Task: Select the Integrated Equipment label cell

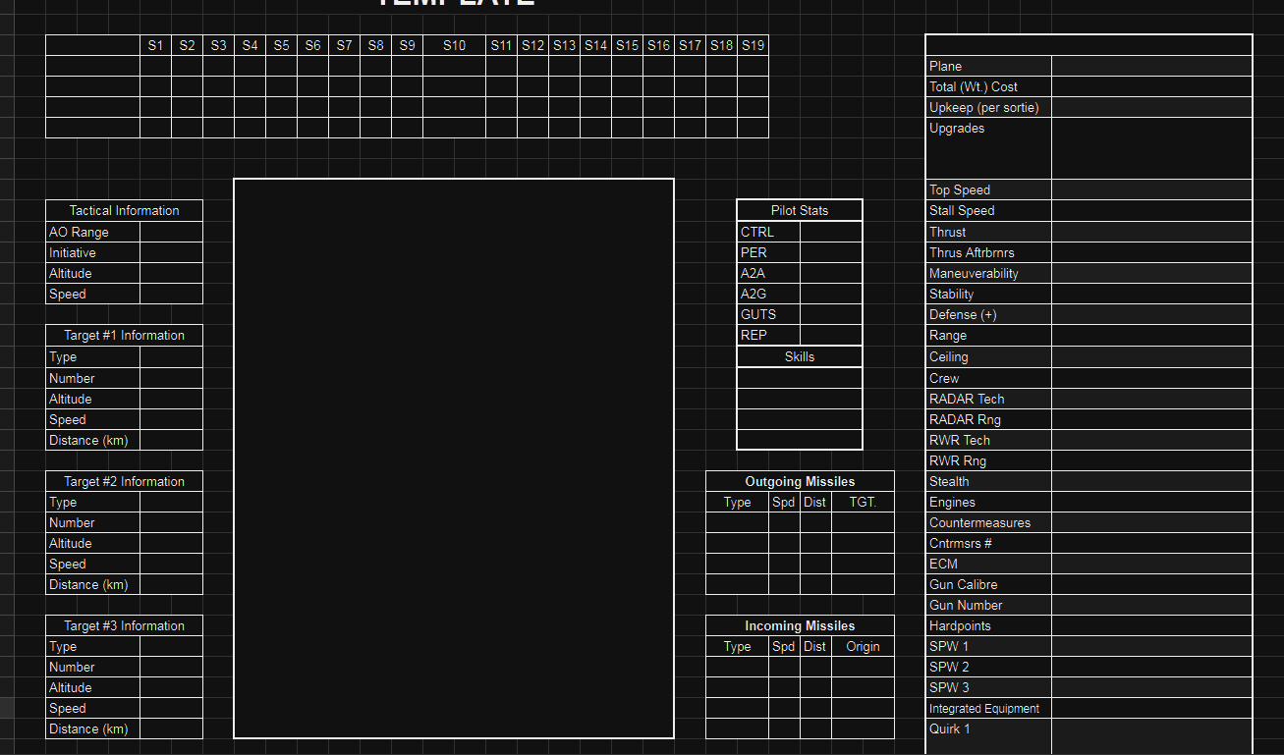Action: 989,708
